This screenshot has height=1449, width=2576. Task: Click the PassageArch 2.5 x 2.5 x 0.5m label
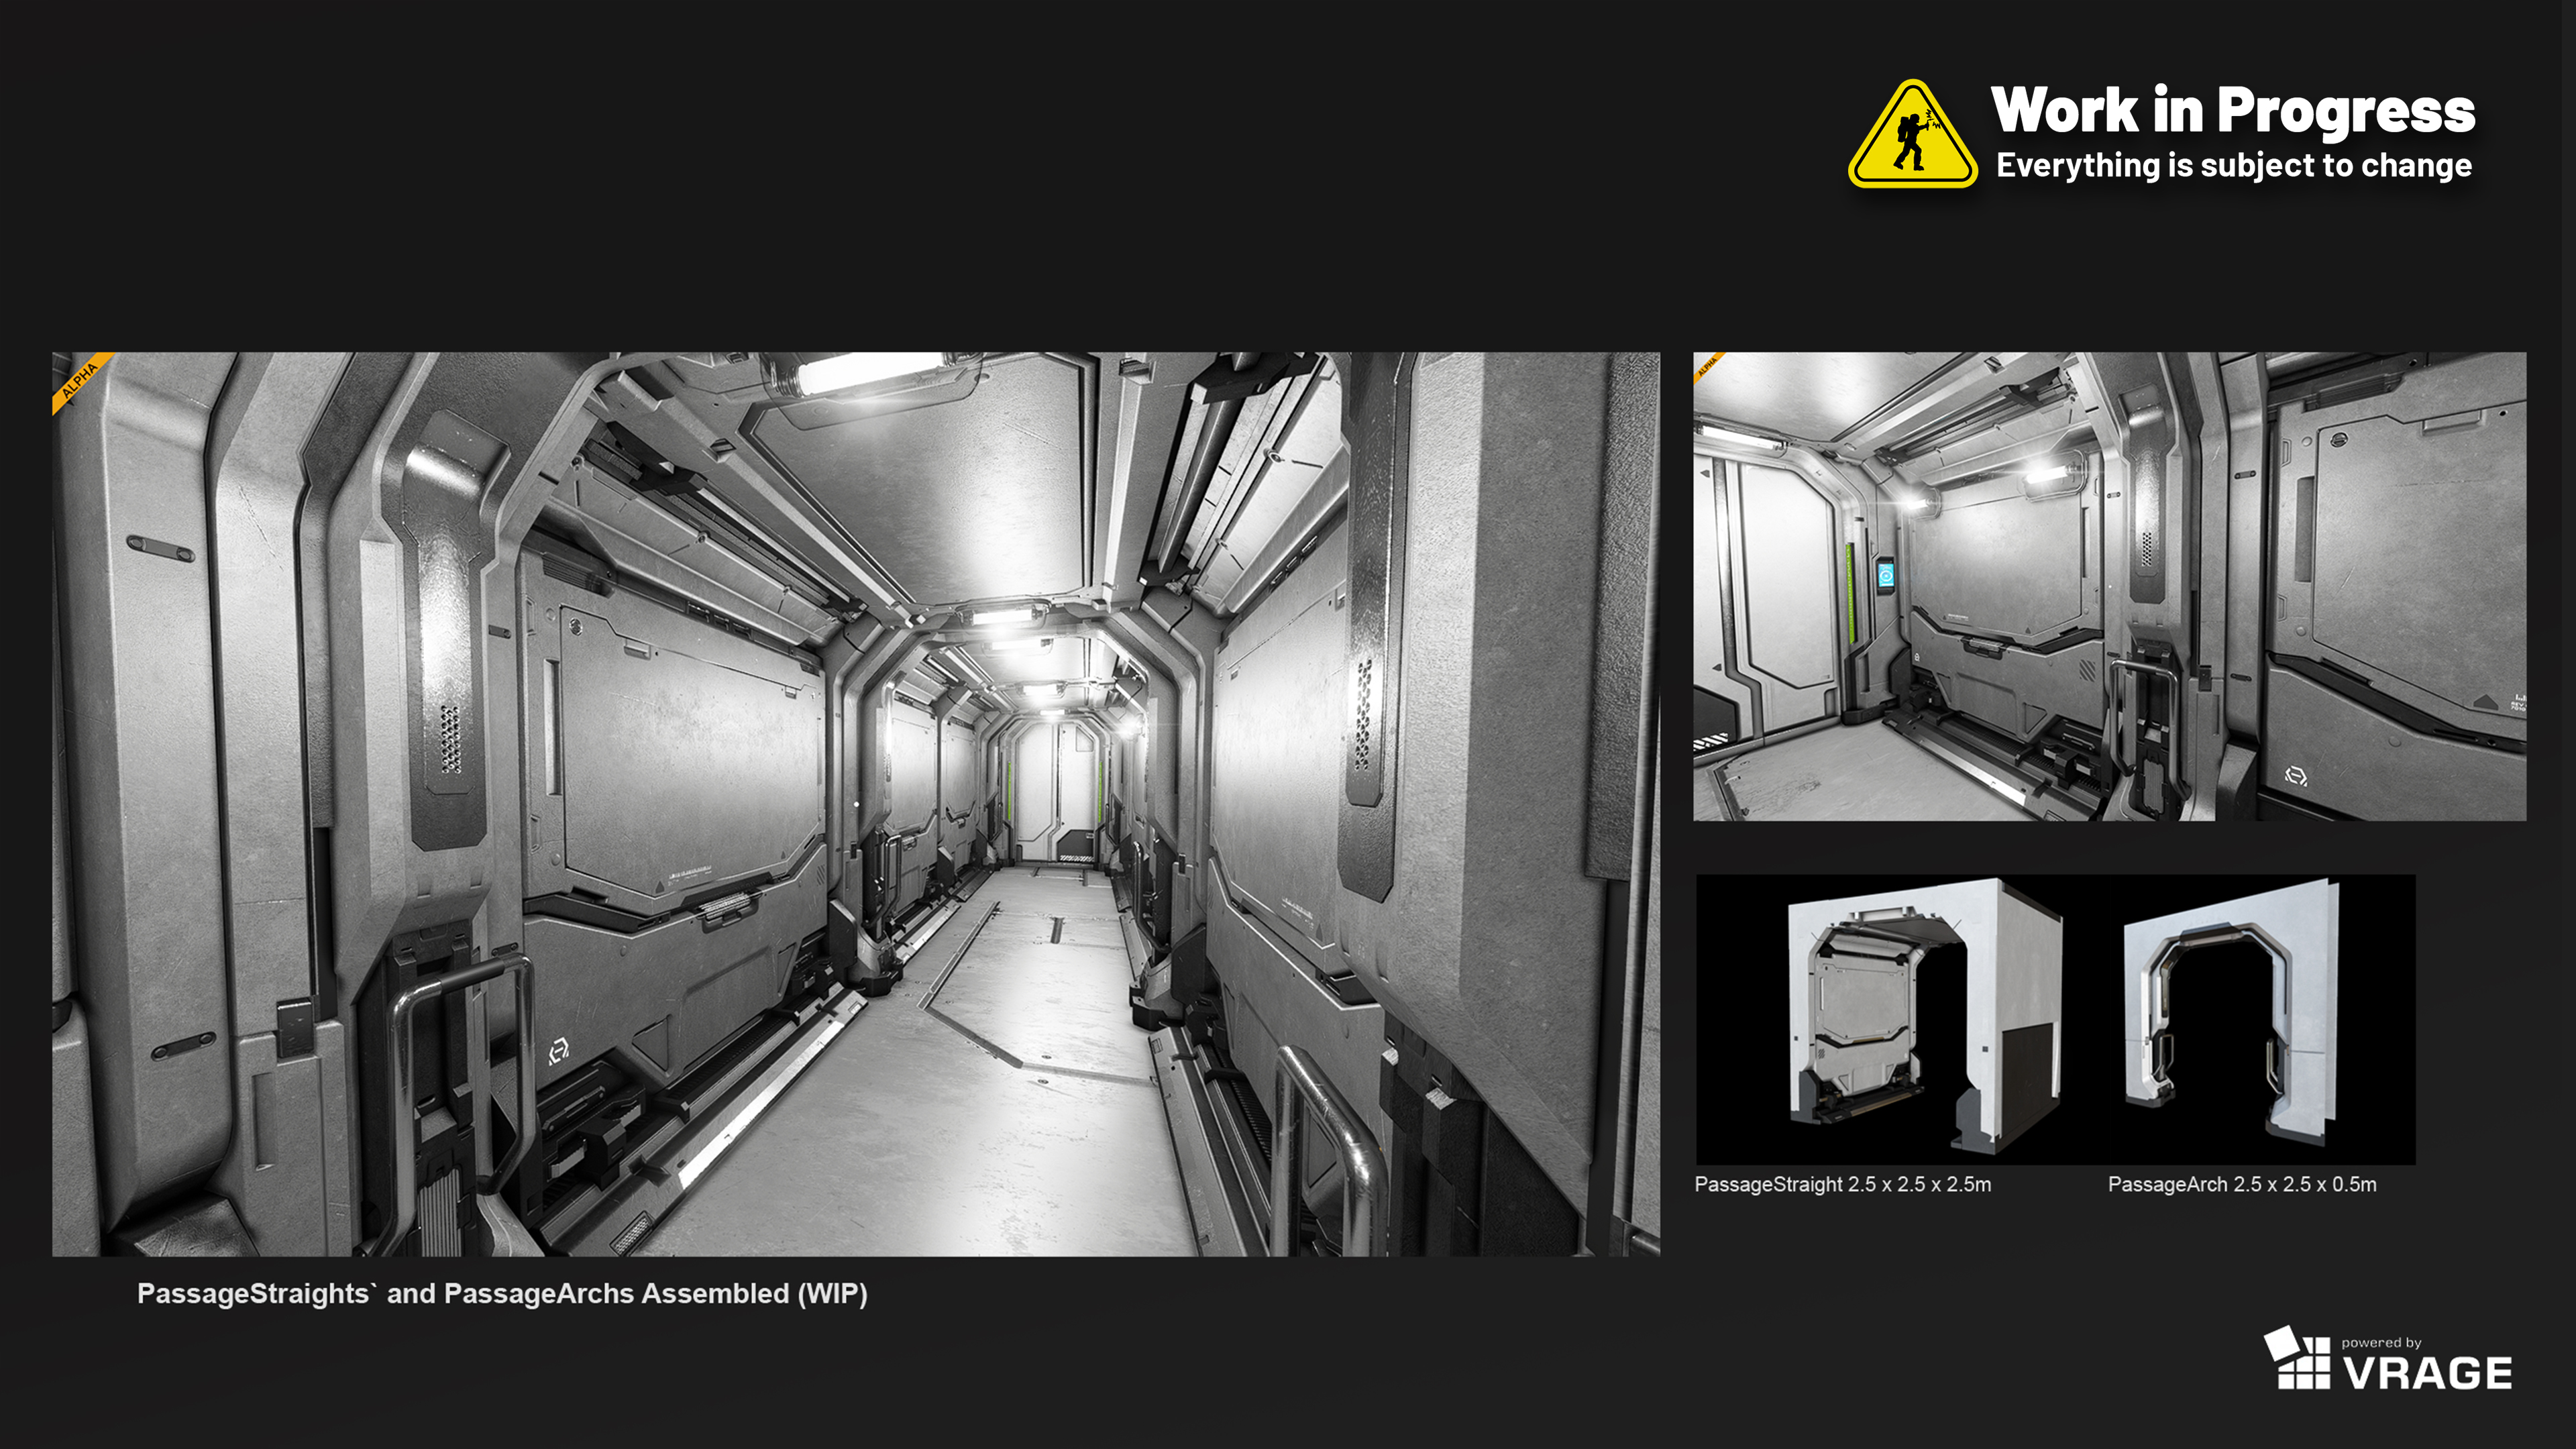point(2241,1184)
